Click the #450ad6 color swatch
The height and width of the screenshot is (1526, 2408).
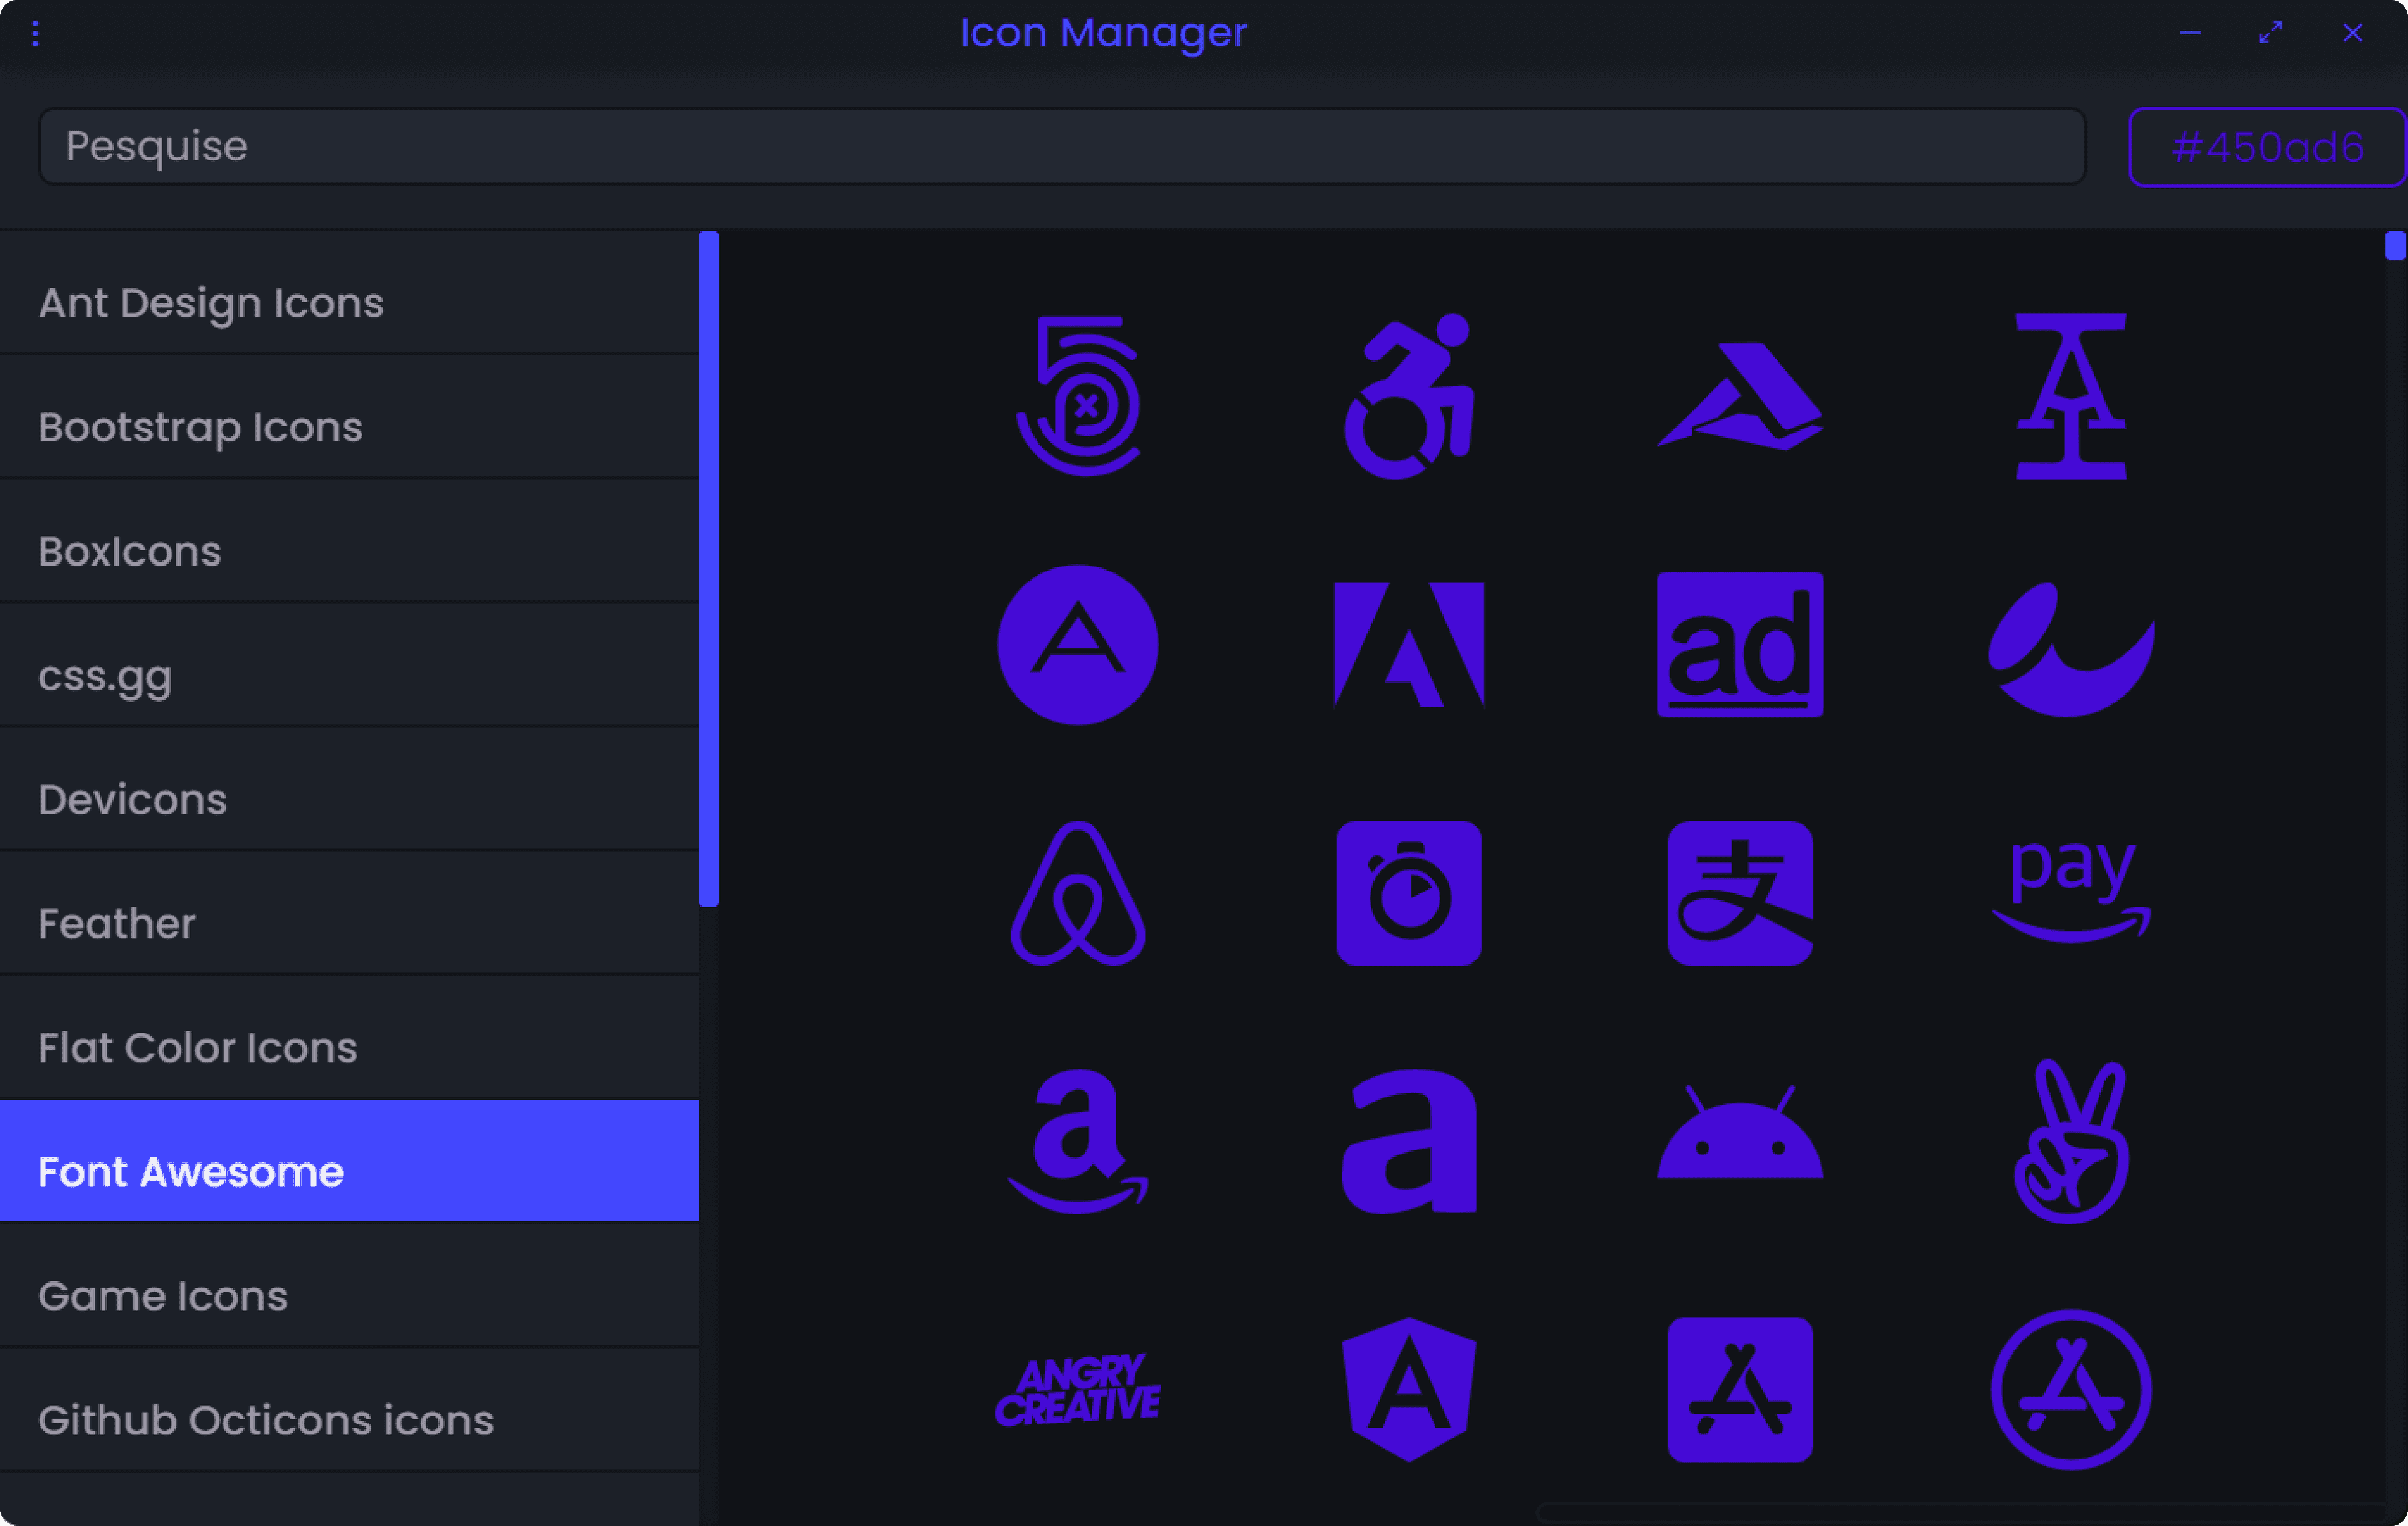coord(2266,146)
